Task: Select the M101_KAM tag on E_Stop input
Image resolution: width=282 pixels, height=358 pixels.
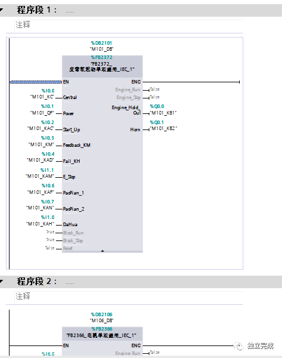Action: point(40,176)
